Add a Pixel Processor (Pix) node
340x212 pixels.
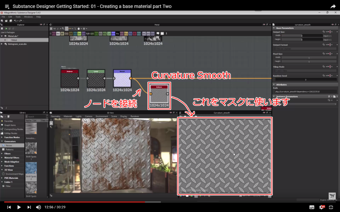[118, 34]
